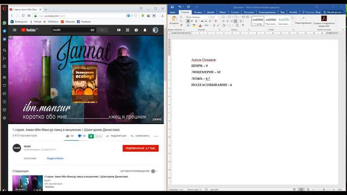Expand the font name dropdown Book Antiqua

pyautogui.click(x=208, y=17)
